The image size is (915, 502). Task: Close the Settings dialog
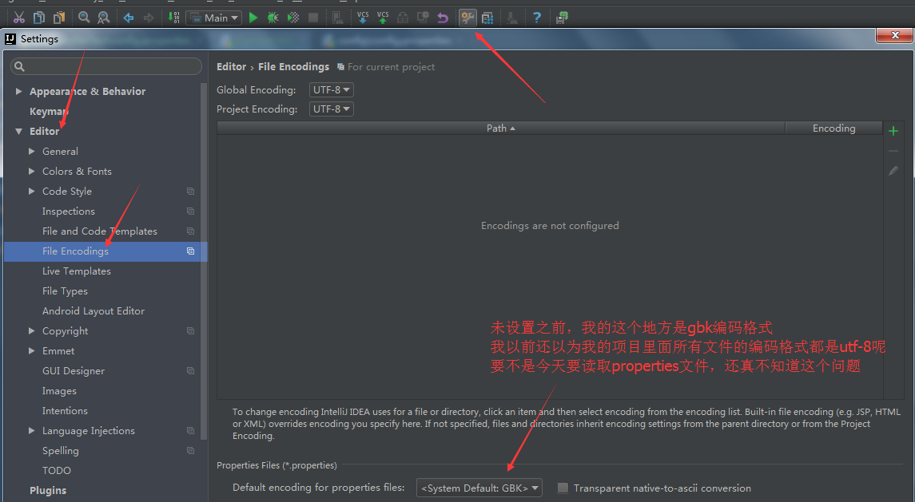coord(894,35)
